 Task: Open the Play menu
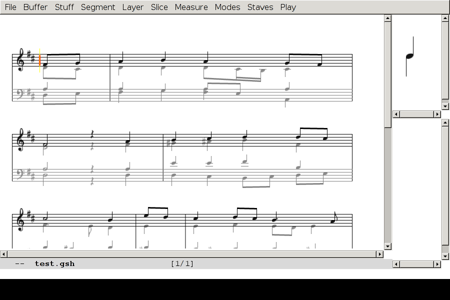coord(288,7)
